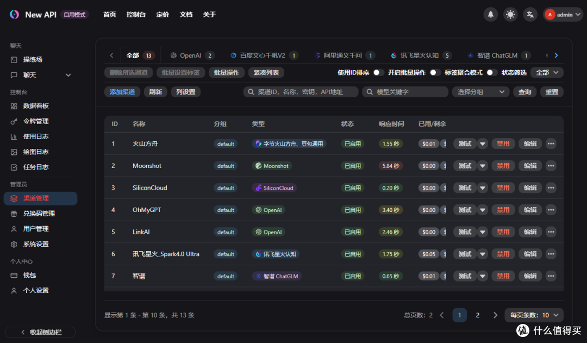Viewport: 587px width, 343px height.
Task: Open more options for OhMyGPT row
Action: 551,210
